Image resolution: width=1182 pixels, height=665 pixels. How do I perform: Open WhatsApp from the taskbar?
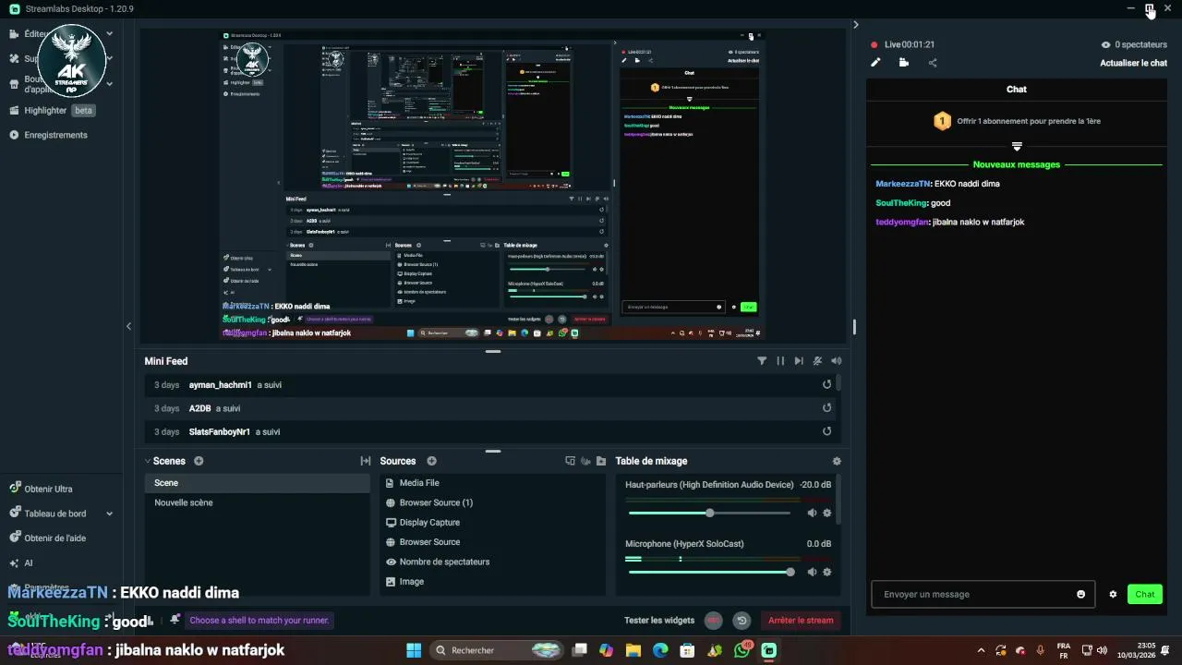click(742, 650)
